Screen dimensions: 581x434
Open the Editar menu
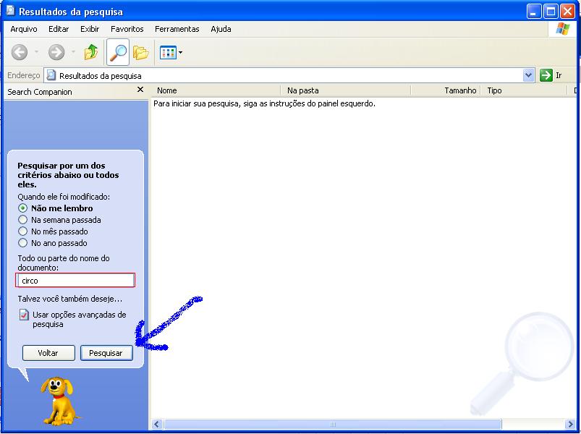59,29
